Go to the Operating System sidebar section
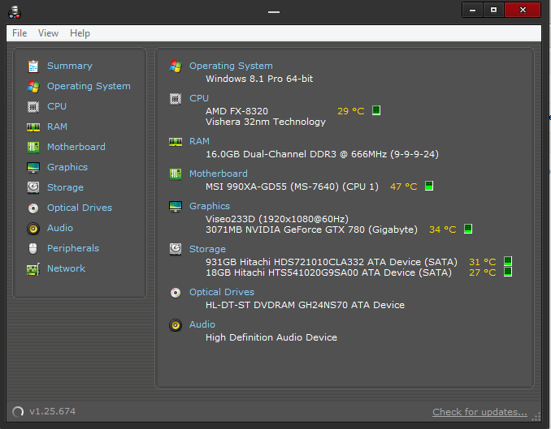The image size is (551, 429). 89,86
